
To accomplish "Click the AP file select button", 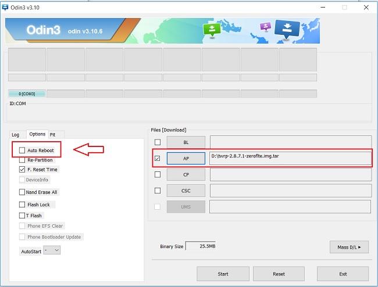I will click(186, 158).
